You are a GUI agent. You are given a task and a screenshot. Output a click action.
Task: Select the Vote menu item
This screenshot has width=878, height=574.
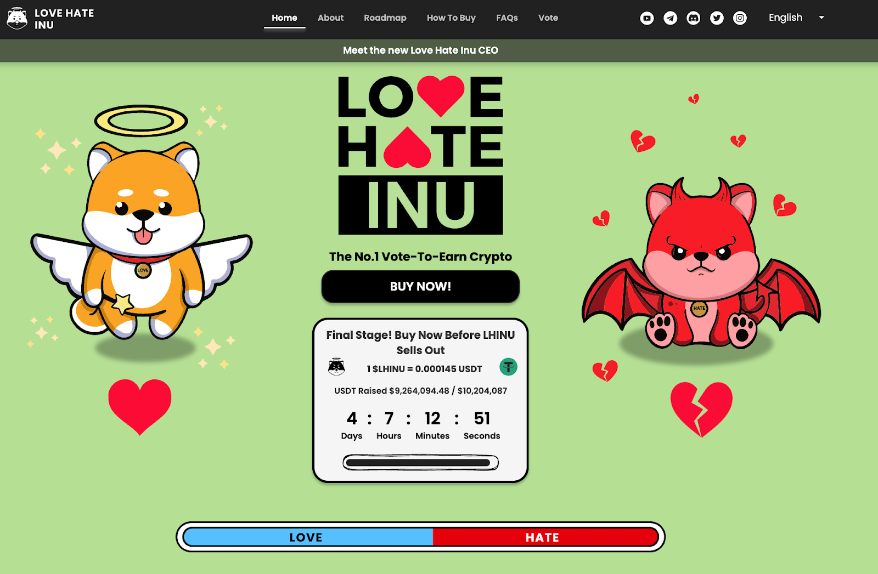(x=548, y=18)
